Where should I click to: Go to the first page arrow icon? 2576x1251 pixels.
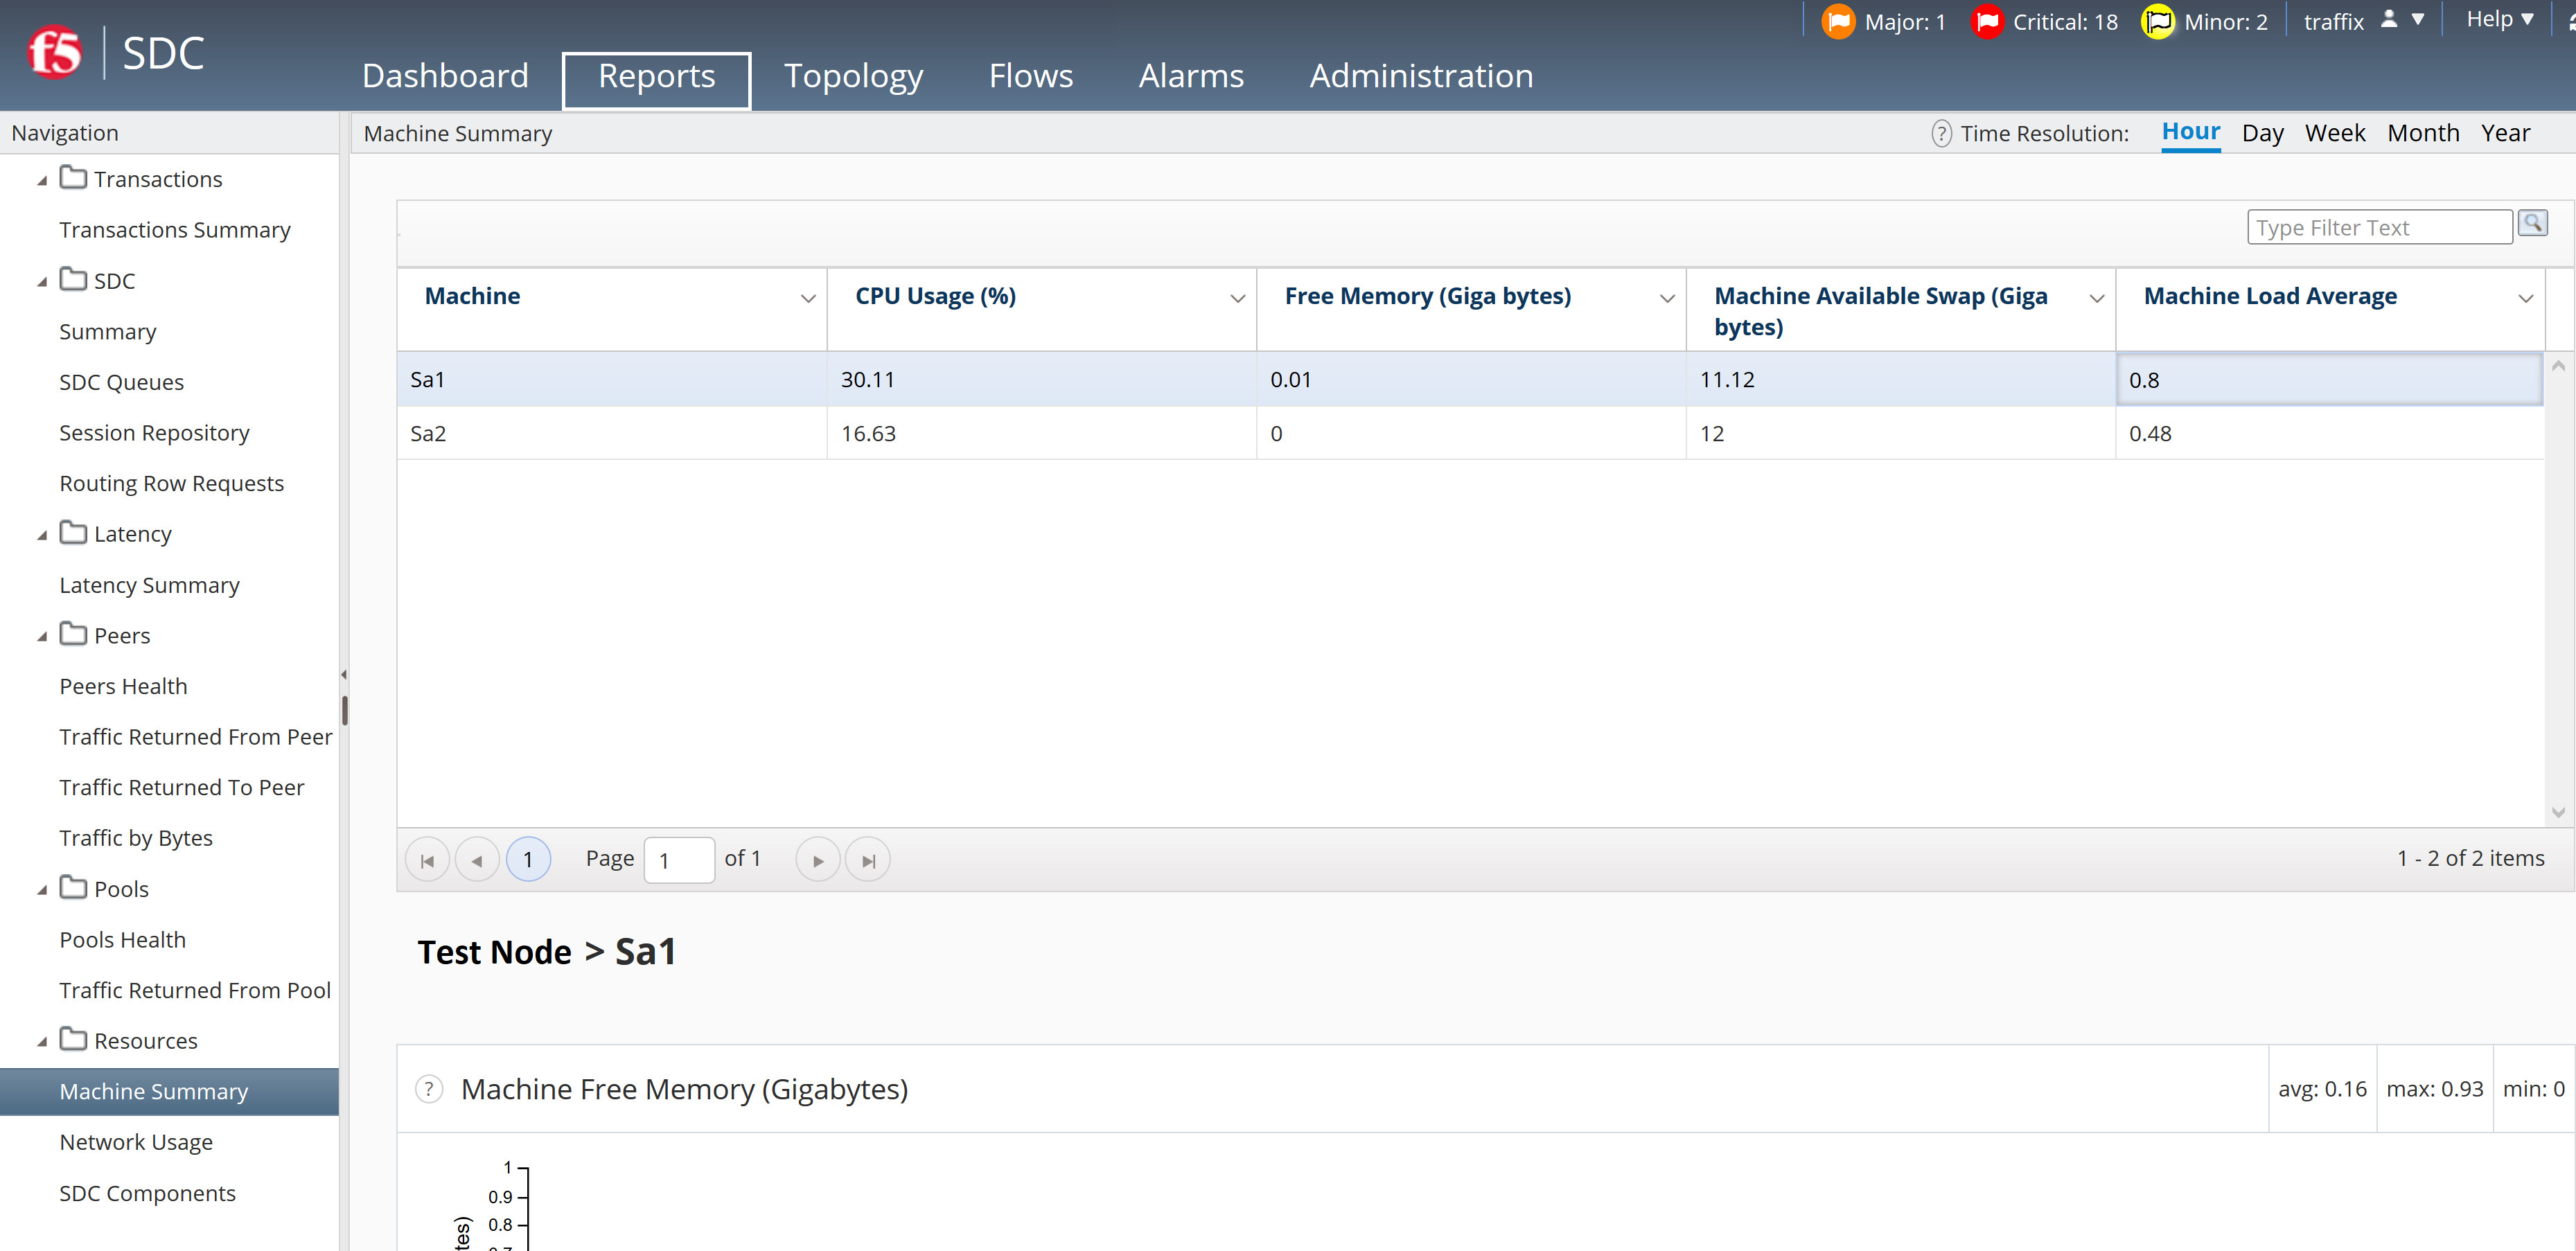point(427,860)
